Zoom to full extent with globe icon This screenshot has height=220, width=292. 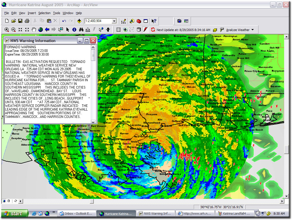(41, 30)
